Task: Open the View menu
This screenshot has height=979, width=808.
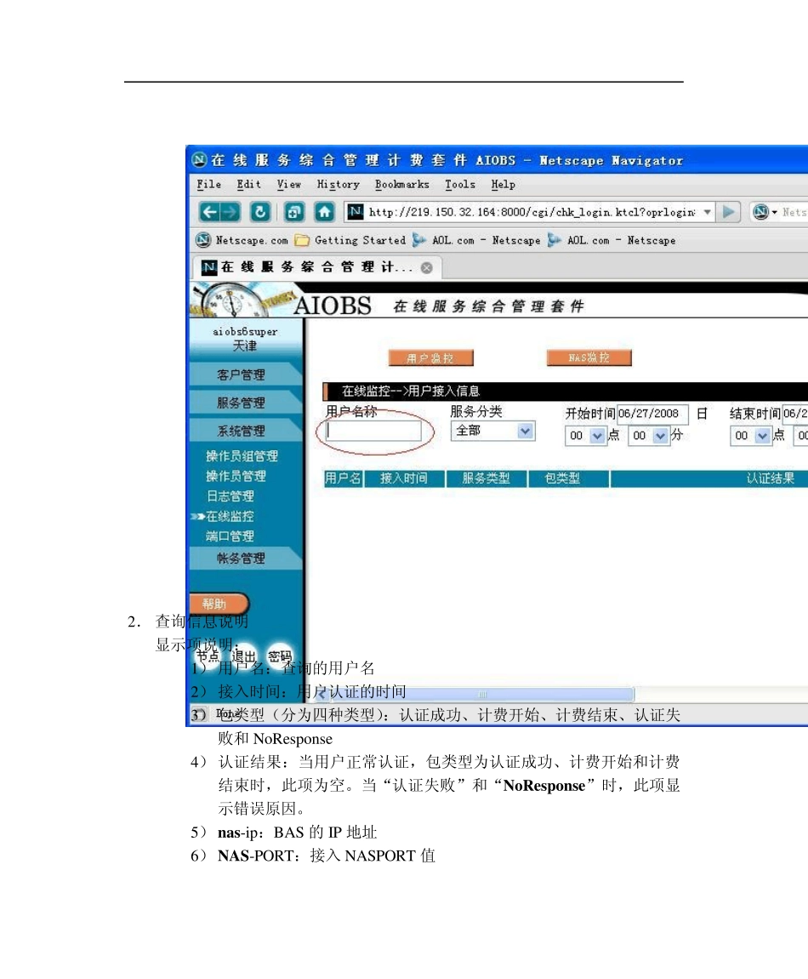Action: pos(288,185)
